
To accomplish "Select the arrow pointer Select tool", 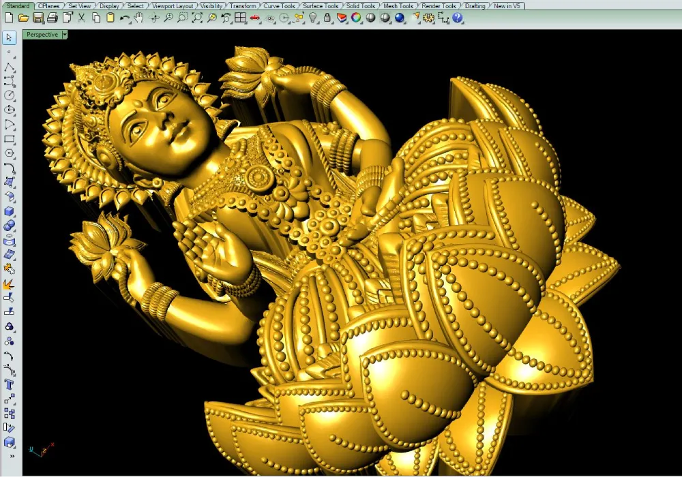I will [x=9, y=37].
